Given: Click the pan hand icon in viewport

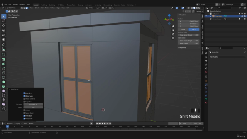Looking at the screenshot, I should pyautogui.click(x=173, y=30).
